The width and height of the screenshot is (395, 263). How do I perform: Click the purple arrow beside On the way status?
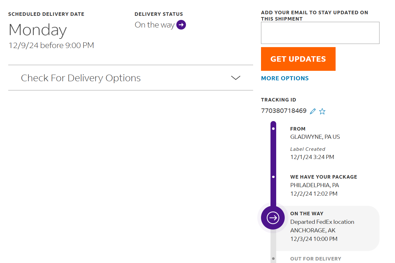pyautogui.click(x=181, y=25)
